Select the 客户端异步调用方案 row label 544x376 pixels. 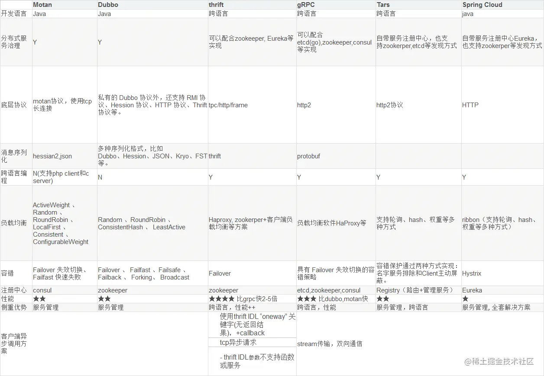click(14, 344)
